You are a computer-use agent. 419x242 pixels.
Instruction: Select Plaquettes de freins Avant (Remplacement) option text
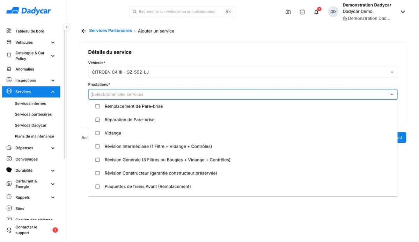coord(148,187)
